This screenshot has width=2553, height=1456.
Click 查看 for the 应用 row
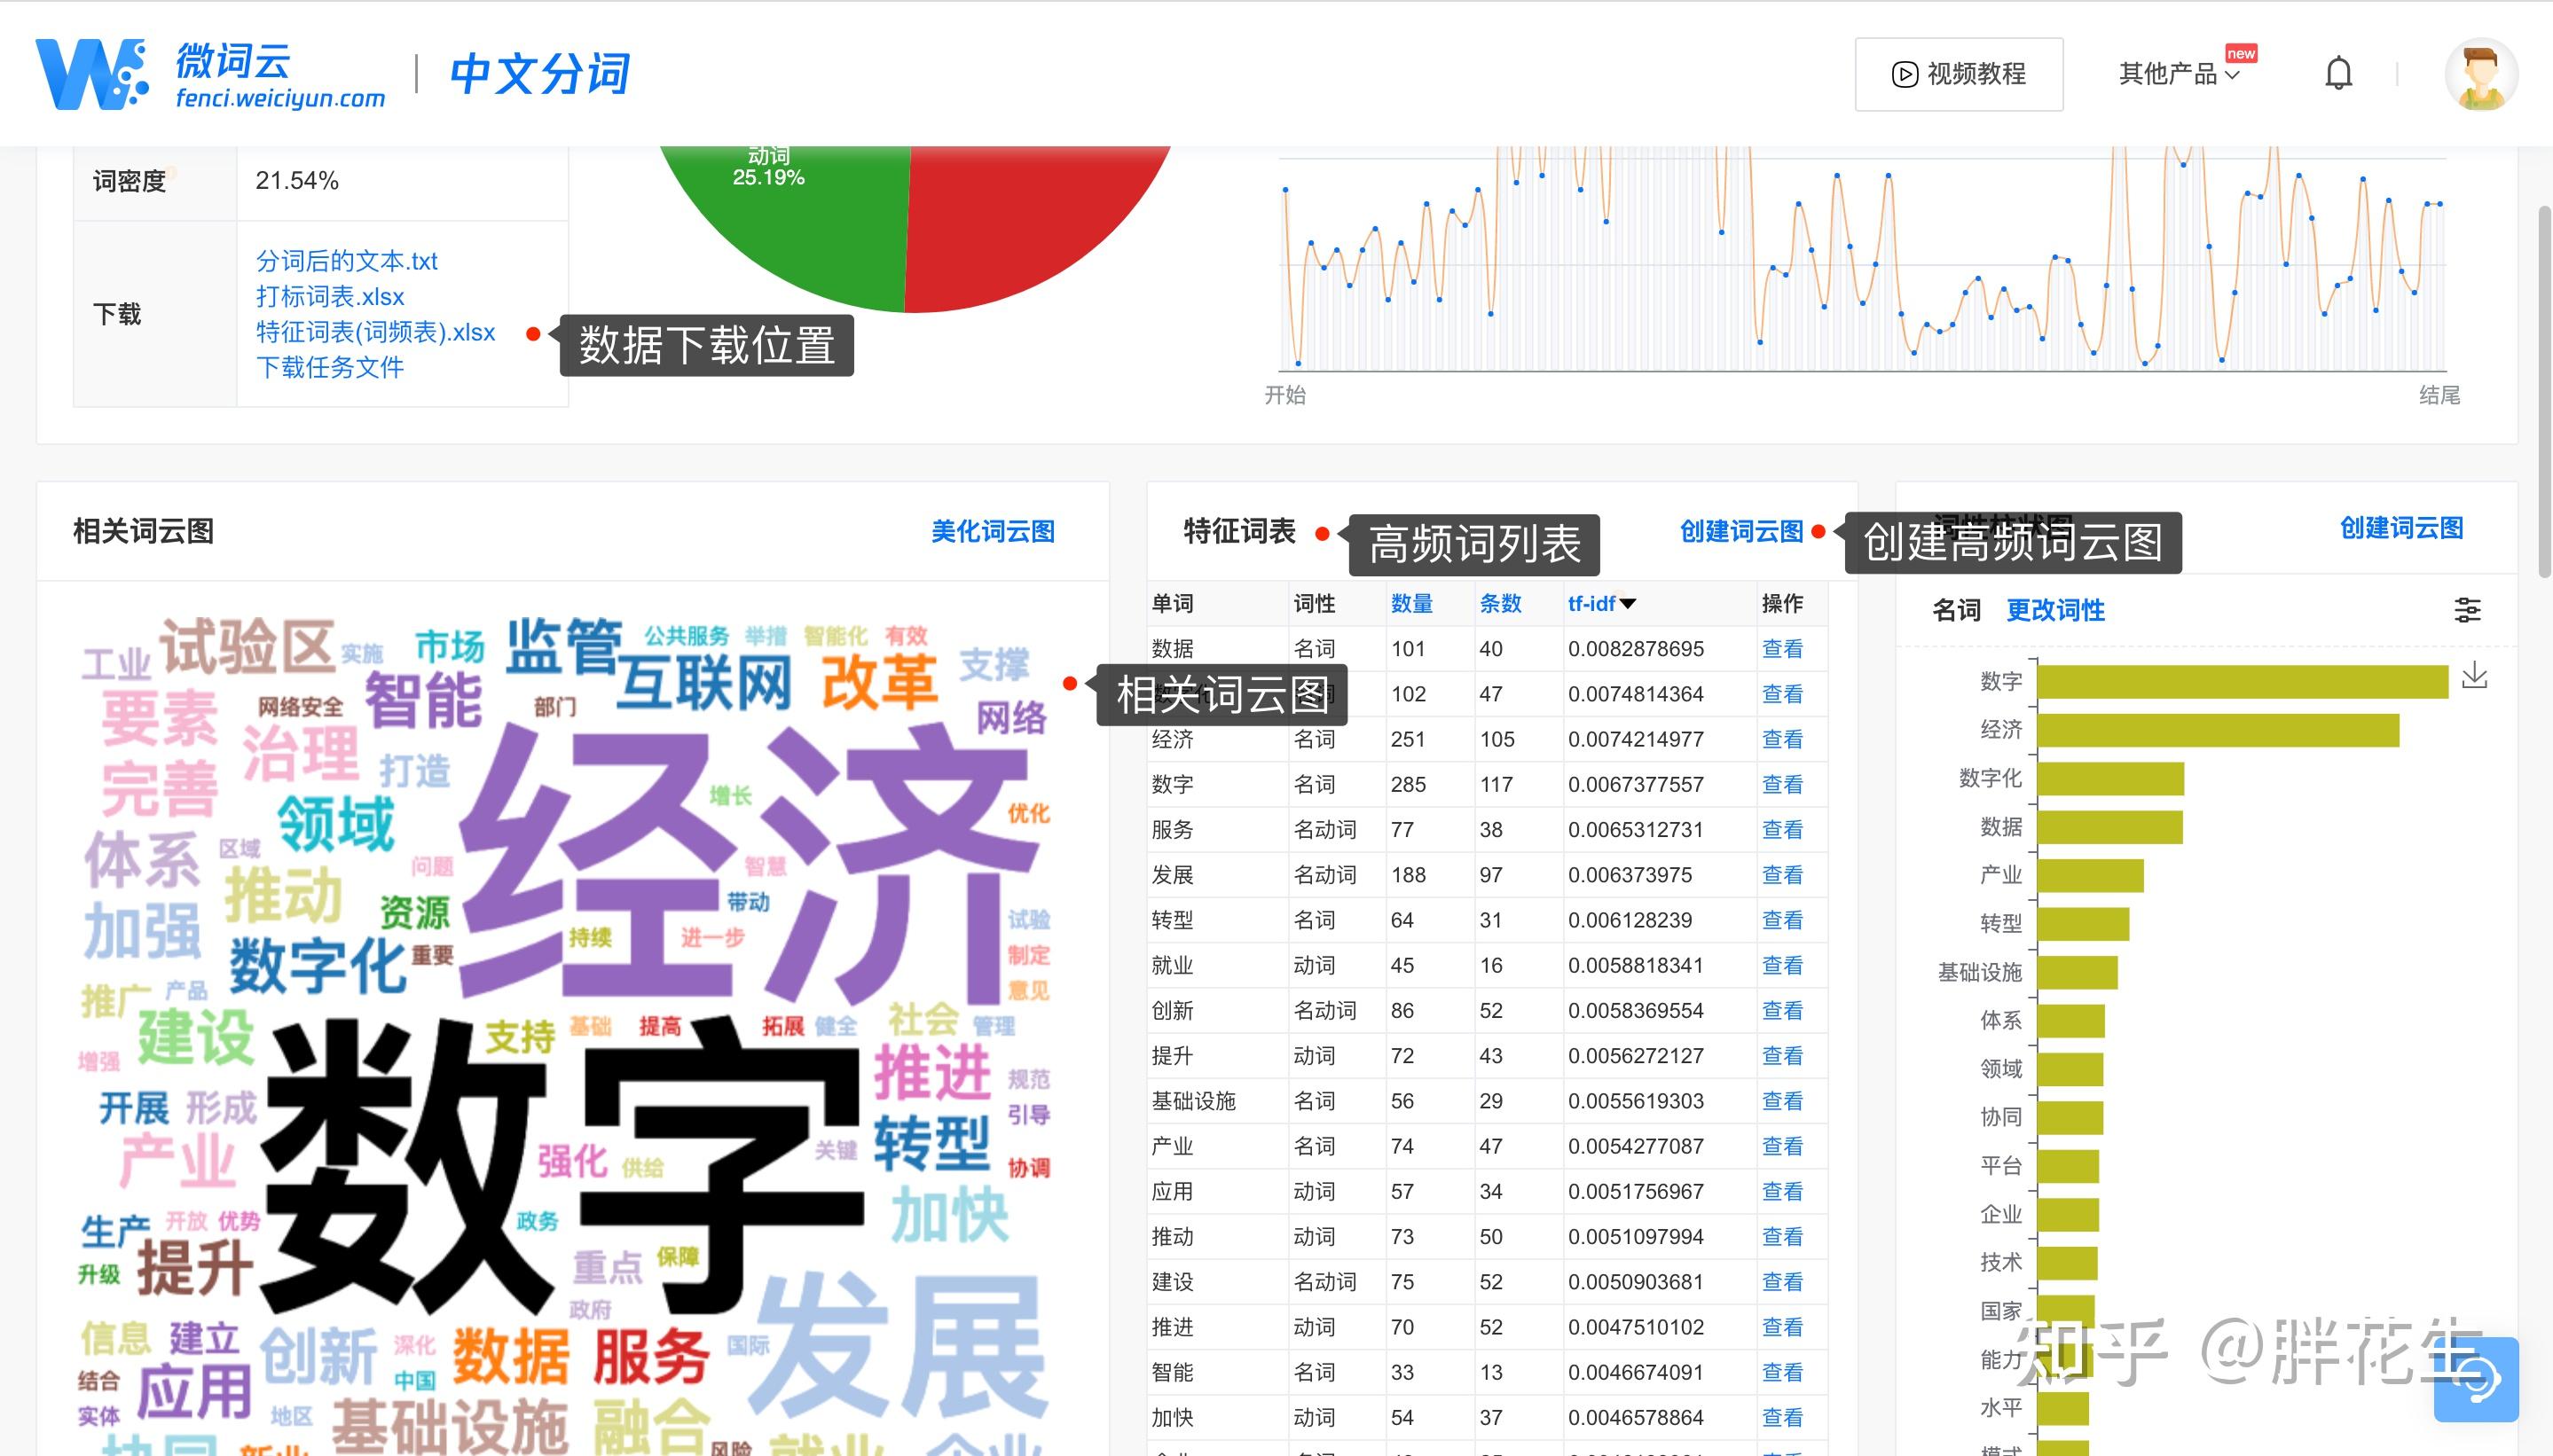(1782, 1191)
